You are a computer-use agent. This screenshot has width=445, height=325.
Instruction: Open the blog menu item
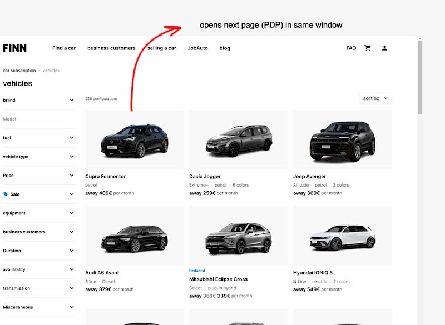pyautogui.click(x=225, y=48)
